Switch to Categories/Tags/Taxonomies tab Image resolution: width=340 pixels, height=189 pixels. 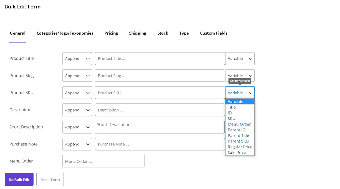coord(65,33)
